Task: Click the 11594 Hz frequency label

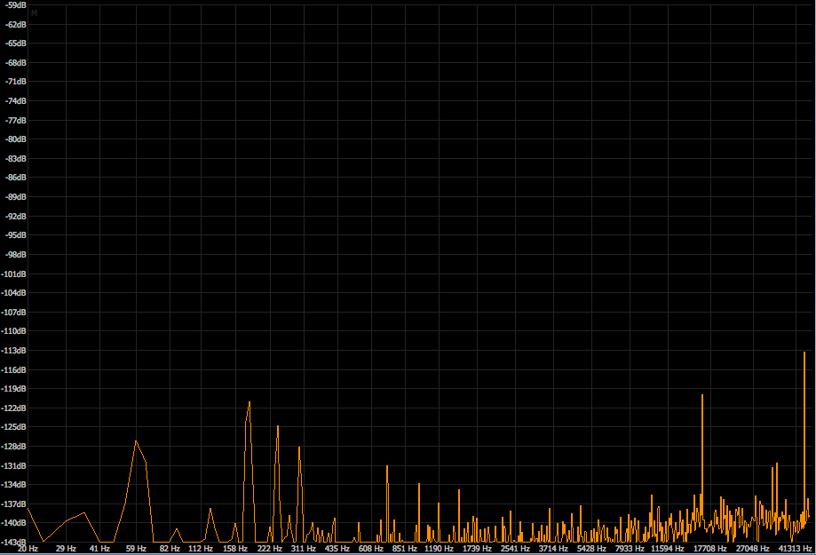Action: tap(668, 548)
